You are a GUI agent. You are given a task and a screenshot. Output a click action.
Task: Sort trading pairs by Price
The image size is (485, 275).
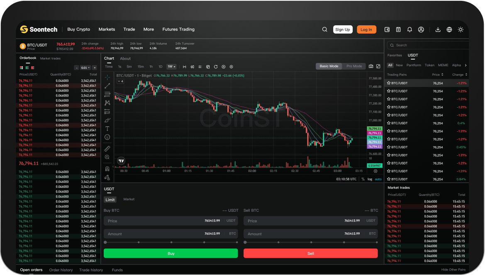tap(438, 75)
